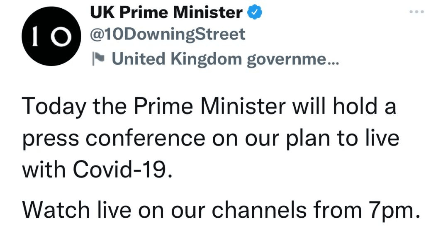Open the @10DowningStreet handle link
The image size is (448, 231).
(167, 34)
